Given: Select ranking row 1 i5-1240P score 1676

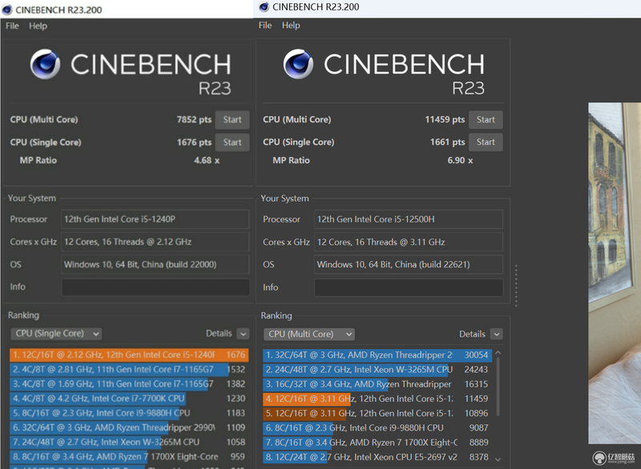Looking at the screenshot, I should click(x=129, y=355).
